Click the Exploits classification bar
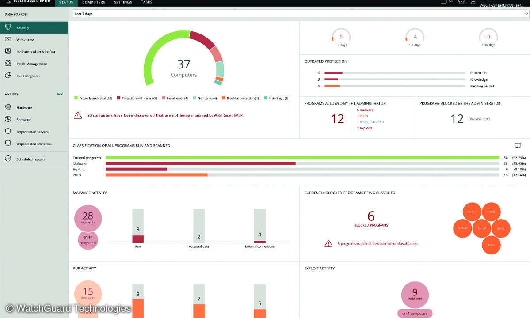530x318 pixels. 136,169
